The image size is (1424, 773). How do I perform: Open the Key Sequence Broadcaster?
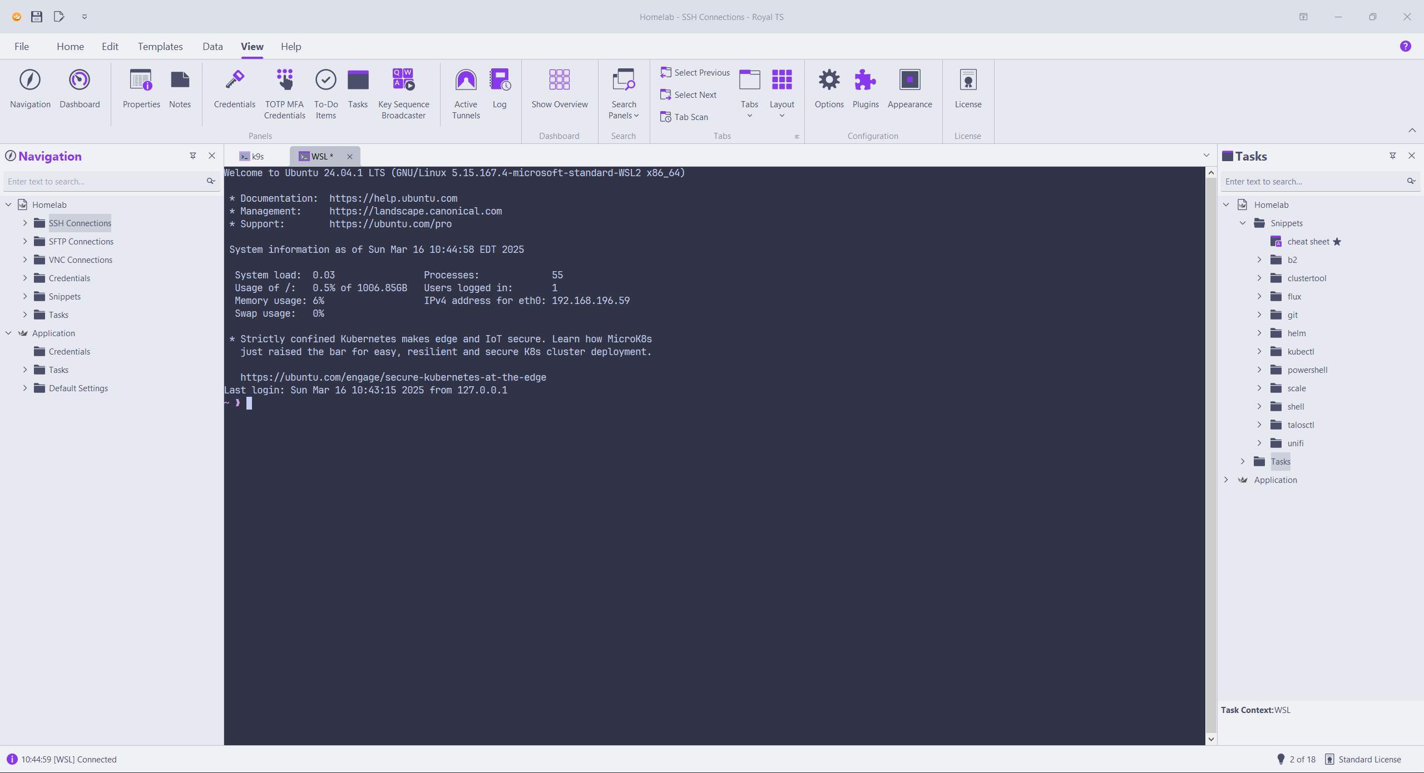[403, 81]
